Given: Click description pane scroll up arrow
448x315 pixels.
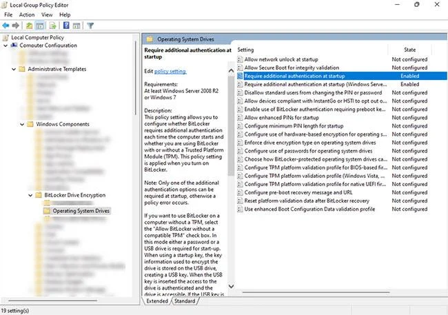Looking at the screenshot, I should coord(231,71).
